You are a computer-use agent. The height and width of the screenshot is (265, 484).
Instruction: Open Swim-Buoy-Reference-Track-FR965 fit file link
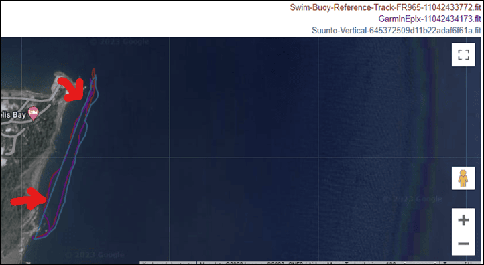[385, 7]
